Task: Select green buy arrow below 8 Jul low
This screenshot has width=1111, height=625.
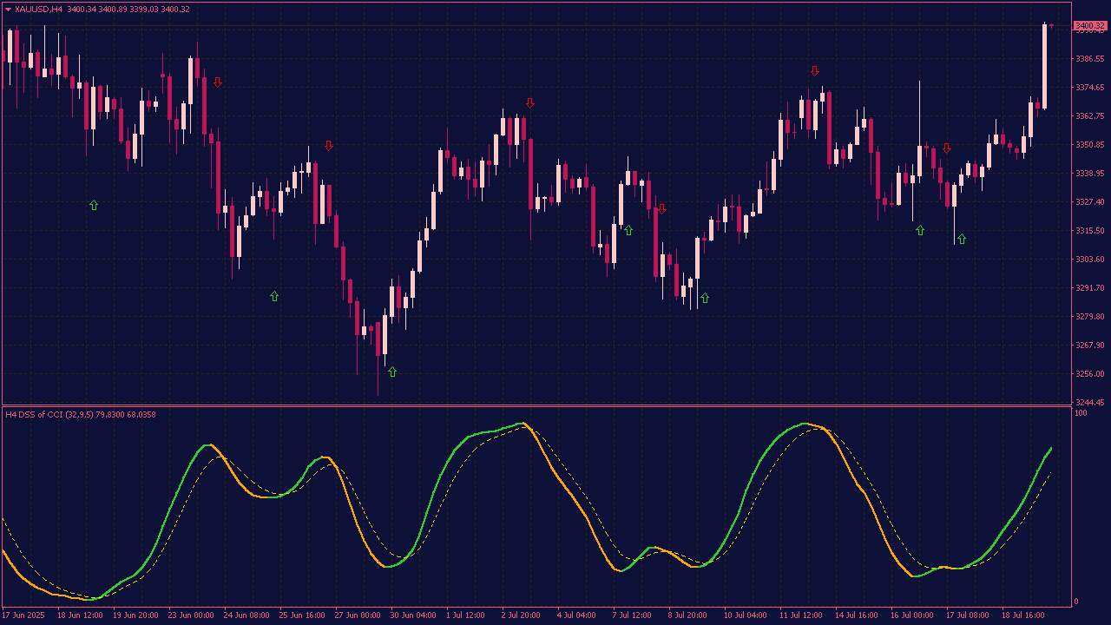Action: (x=705, y=298)
